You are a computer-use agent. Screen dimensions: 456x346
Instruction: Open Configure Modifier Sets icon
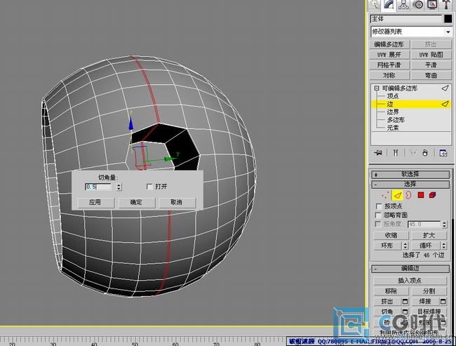pyautogui.click(x=443, y=152)
